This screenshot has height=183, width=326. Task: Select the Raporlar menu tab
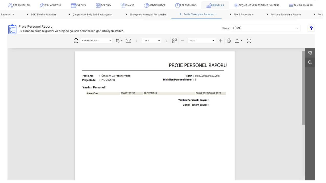(215, 5)
